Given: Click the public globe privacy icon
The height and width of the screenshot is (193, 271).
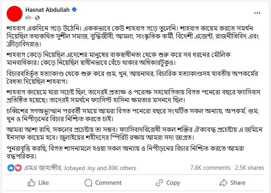Looking at the screenshot, I should (37, 18).
